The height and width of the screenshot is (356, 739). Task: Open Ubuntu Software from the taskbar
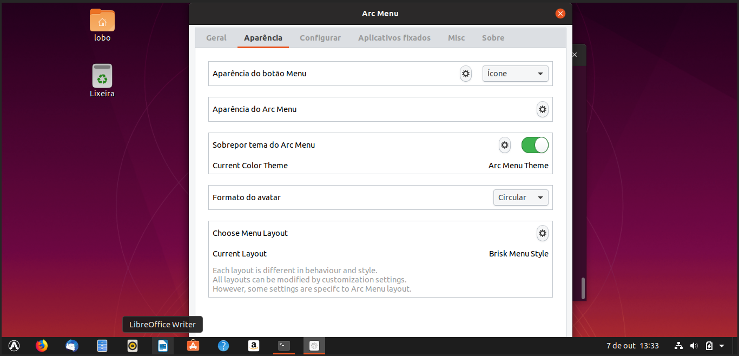click(x=193, y=345)
